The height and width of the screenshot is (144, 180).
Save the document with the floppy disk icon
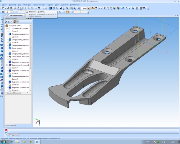pyautogui.click(x=11, y=8)
